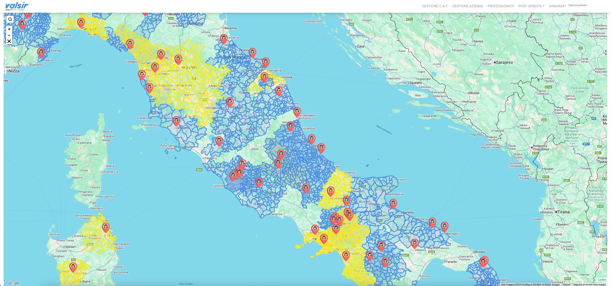Viewport: 611px width, 286px height.
Task: Open the Termini link on the map
Action: (x=566, y=284)
